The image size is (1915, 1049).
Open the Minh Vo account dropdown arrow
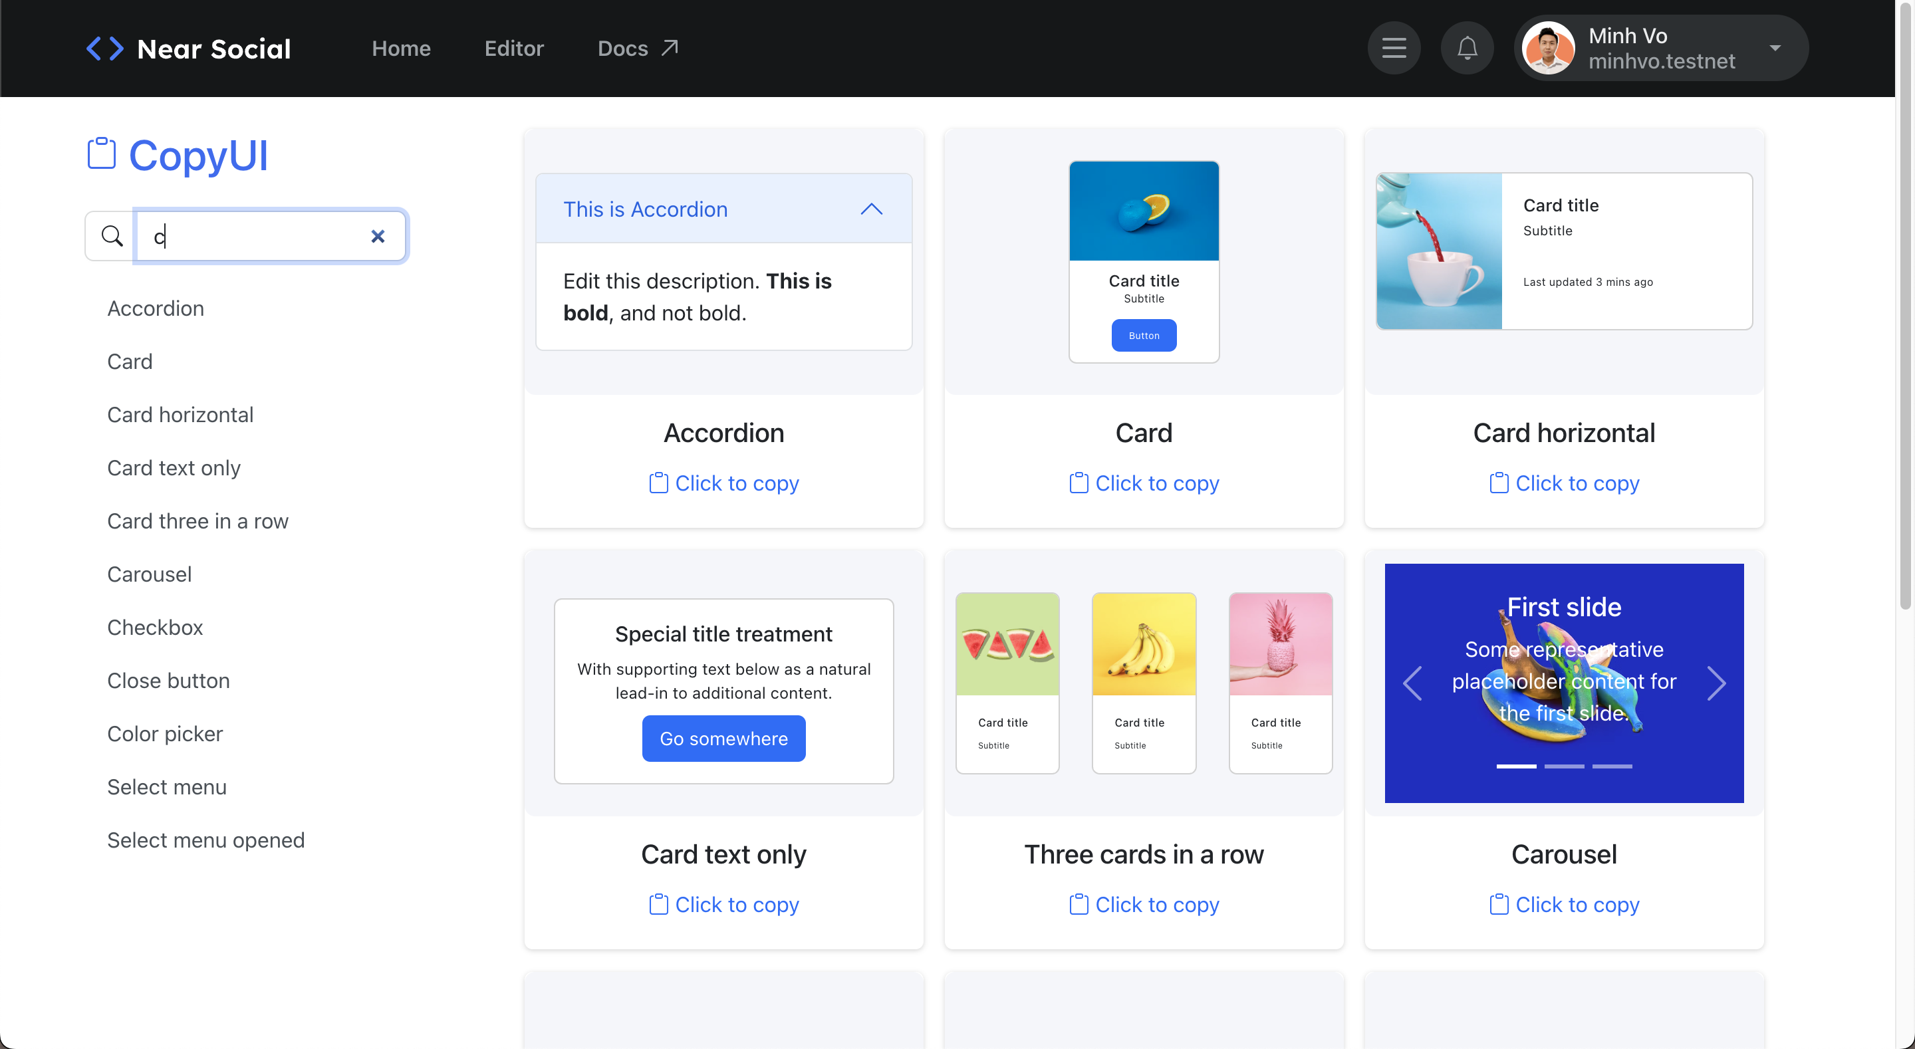1775,49
